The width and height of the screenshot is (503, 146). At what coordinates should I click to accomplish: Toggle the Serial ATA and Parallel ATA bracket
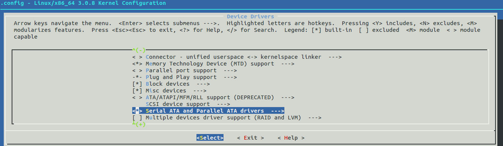[137, 111]
